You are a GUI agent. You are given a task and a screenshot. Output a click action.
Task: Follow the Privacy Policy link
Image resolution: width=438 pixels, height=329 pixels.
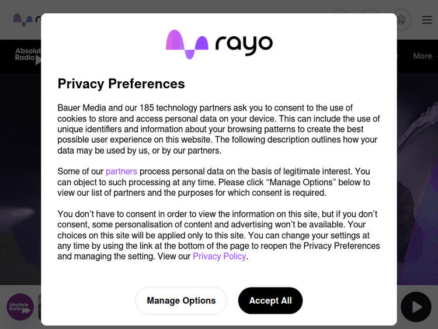[x=220, y=256]
